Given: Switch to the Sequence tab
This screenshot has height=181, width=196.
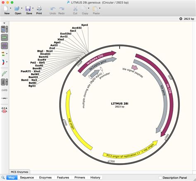Looking at the screenshot, I should pyautogui.click(x=27, y=178).
